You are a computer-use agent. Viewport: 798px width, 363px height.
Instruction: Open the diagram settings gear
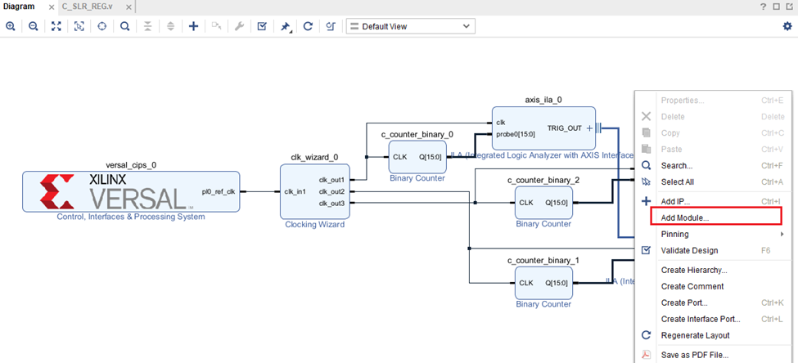tap(787, 26)
